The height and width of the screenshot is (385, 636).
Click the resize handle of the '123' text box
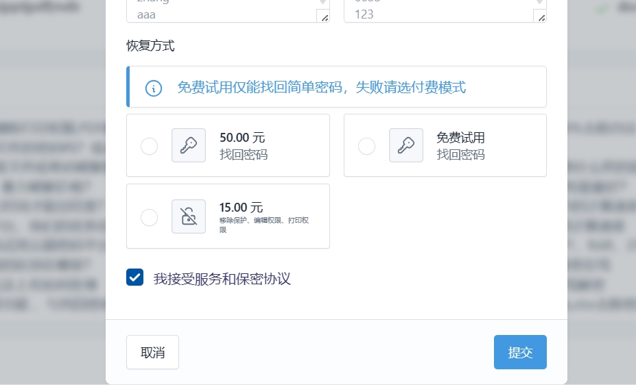pos(540,16)
